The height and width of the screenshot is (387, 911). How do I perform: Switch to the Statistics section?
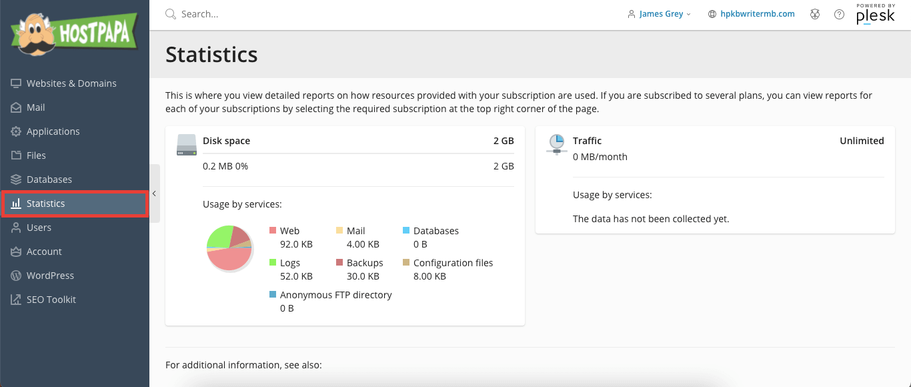click(x=47, y=203)
